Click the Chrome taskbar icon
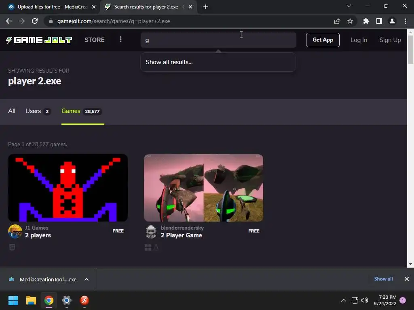The height and width of the screenshot is (310, 414). 49,300
